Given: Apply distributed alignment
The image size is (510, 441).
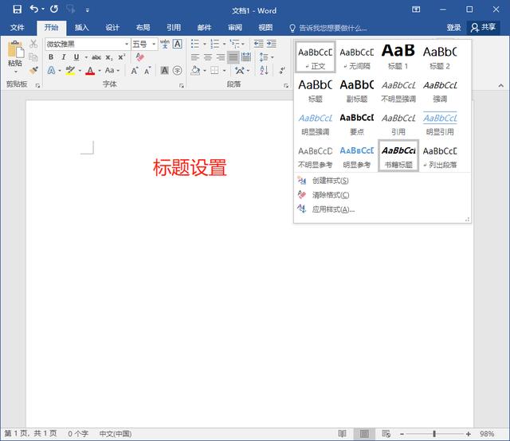Looking at the screenshot, I should [246, 57].
